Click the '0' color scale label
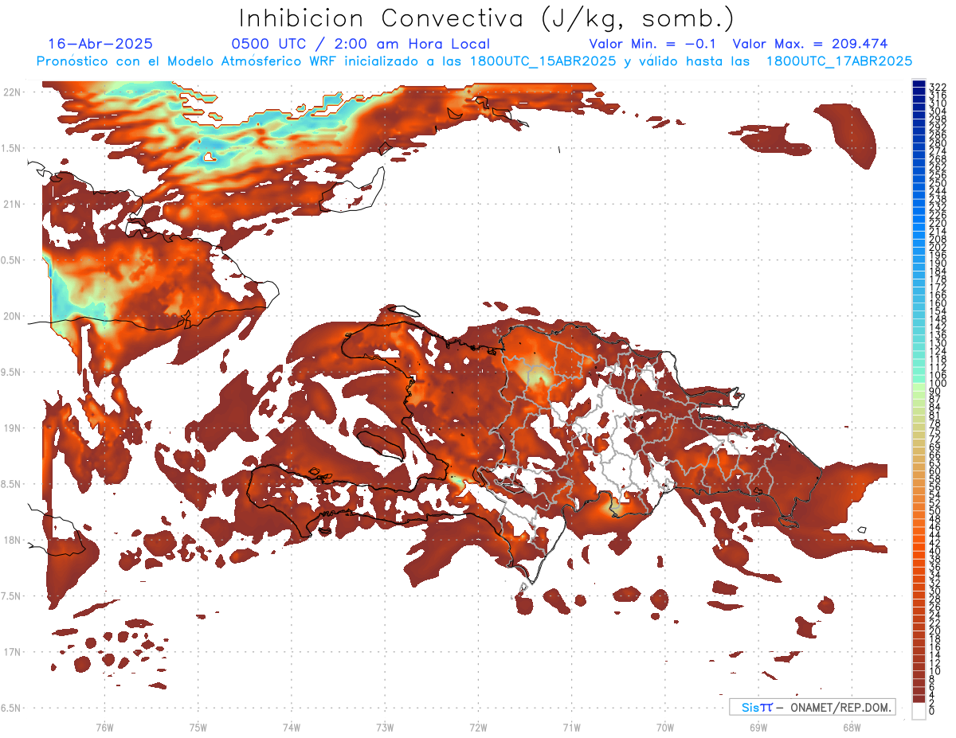 [x=932, y=711]
